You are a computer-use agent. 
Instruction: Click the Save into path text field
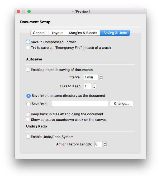[79, 104]
